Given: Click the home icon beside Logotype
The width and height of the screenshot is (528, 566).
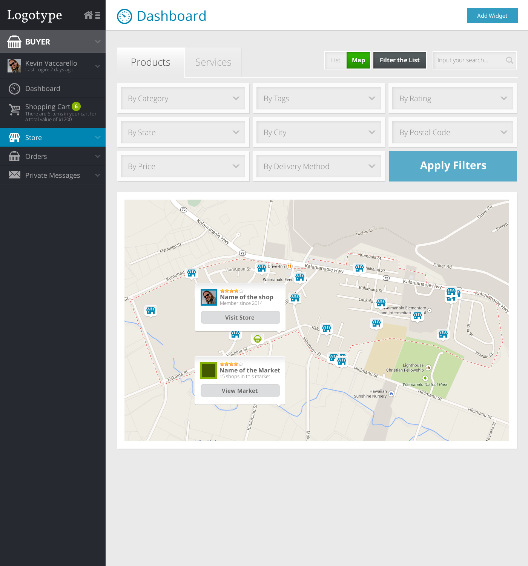Looking at the screenshot, I should (x=88, y=15).
